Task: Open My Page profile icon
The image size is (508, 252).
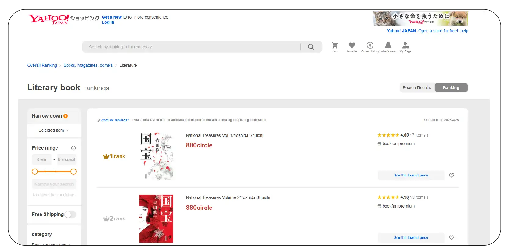Action: [x=405, y=47]
